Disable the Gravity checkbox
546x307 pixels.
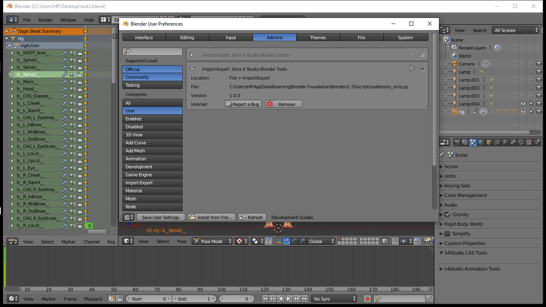point(447,215)
